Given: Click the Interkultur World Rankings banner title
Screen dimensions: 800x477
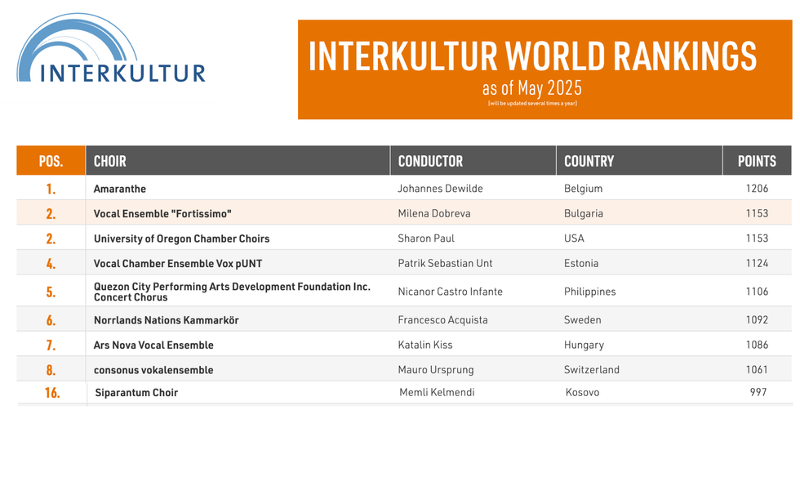Looking at the screenshot, I should (532, 56).
